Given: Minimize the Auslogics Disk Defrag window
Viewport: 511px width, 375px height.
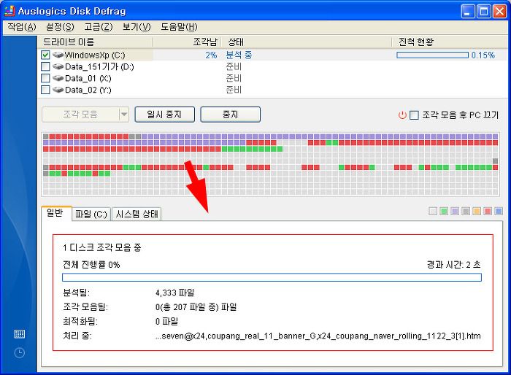Looking at the screenshot, I should pyautogui.click(x=468, y=12).
